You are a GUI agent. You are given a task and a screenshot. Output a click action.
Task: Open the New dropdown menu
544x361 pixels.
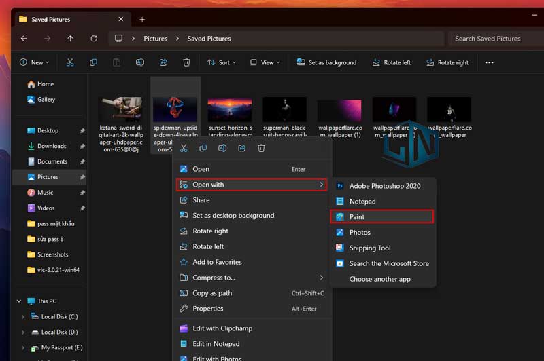35,62
